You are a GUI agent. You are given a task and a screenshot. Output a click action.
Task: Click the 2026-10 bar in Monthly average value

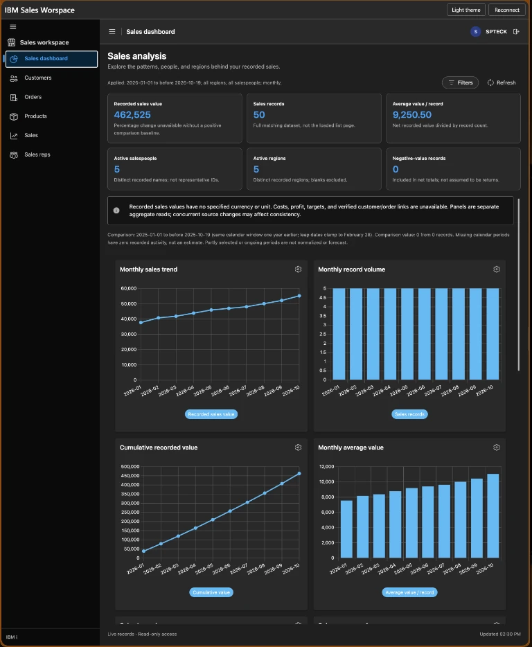coord(493,516)
